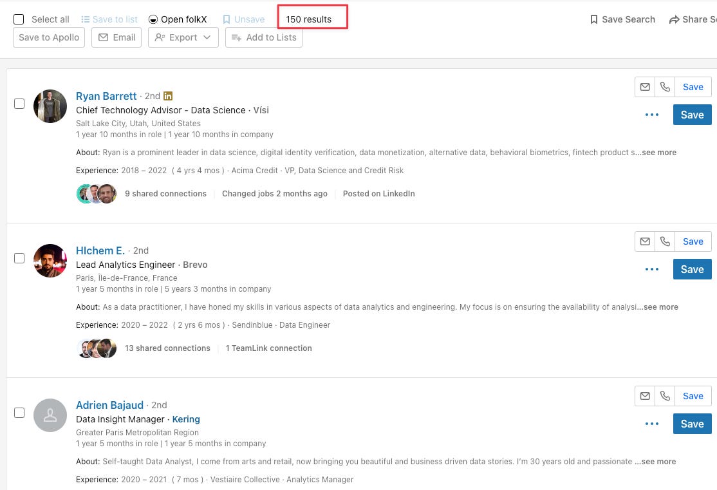This screenshot has height=490, width=717.
Task: Click shared connection avatars for Ryan Barrett
Action: click(x=97, y=194)
